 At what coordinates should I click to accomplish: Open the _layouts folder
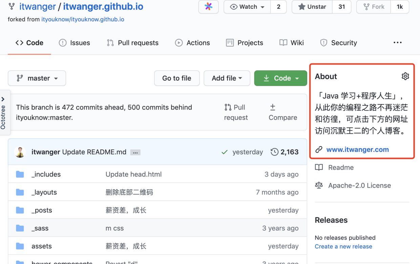point(44,192)
